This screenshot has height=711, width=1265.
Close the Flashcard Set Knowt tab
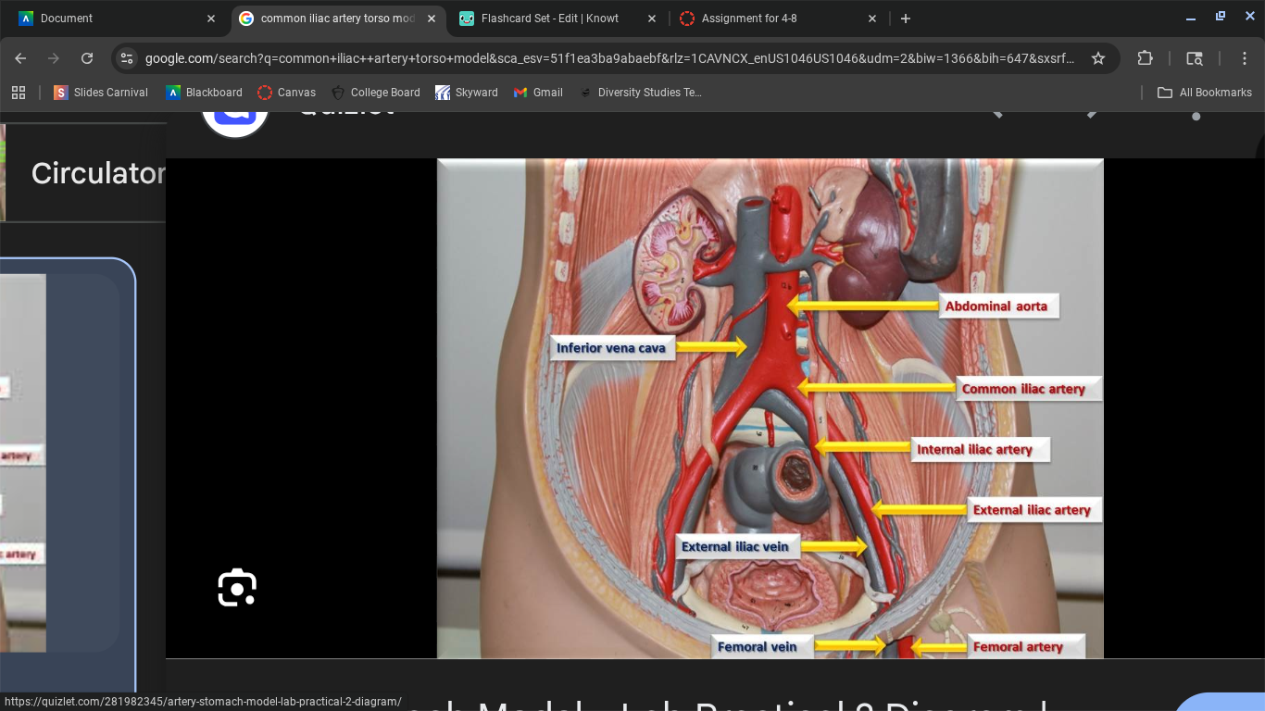click(x=651, y=19)
